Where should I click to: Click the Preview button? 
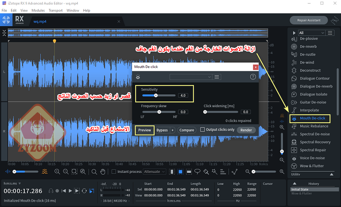pyautogui.click(x=144, y=130)
